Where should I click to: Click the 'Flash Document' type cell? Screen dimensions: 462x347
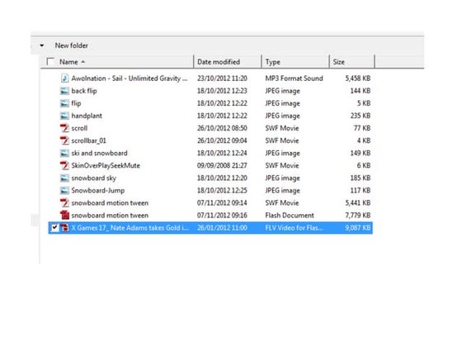coord(290,215)
